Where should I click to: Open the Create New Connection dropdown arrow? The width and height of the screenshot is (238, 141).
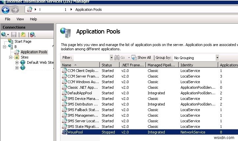[8, 35]
